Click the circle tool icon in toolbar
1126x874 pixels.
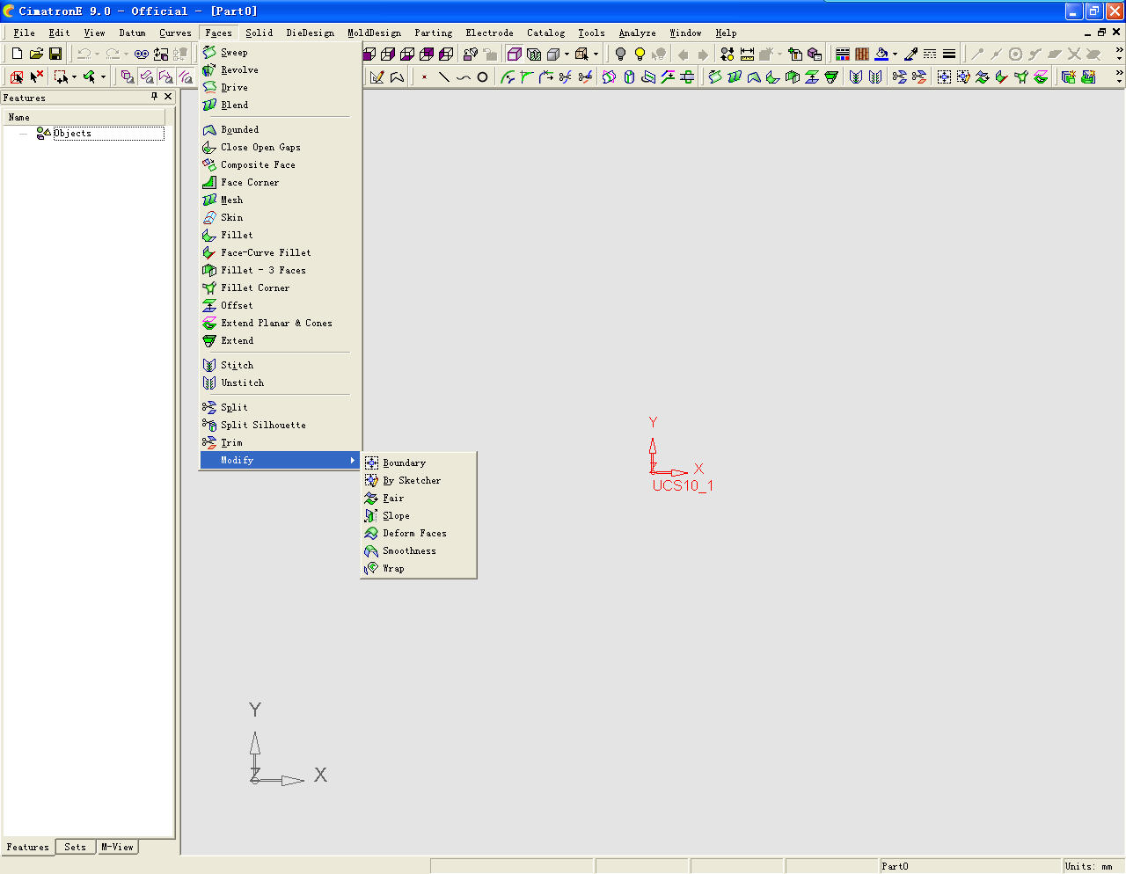[482, 76]
